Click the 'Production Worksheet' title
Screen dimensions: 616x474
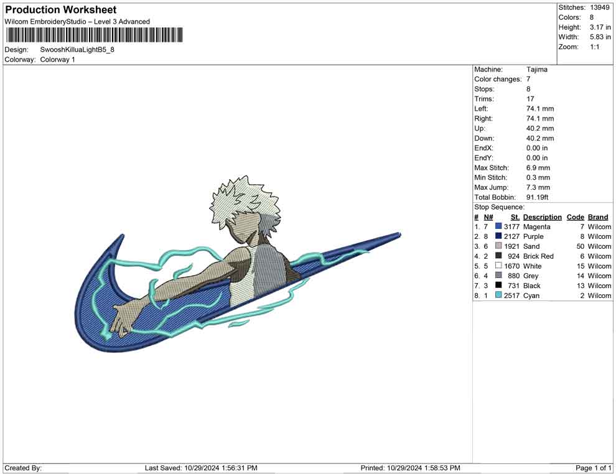[61, 9]
